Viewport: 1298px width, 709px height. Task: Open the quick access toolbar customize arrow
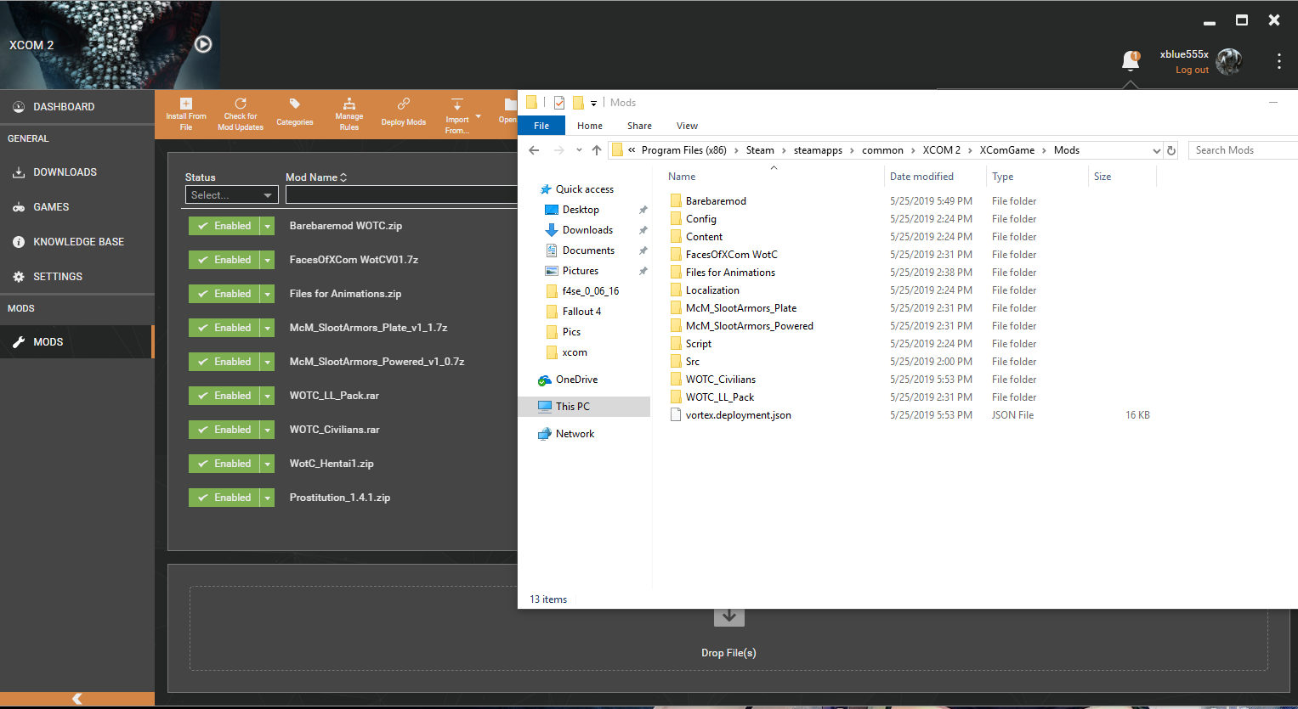pos(593,104)
